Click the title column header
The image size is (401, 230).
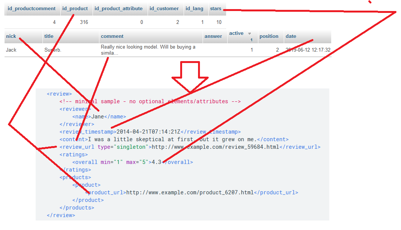tap(49, 36)
